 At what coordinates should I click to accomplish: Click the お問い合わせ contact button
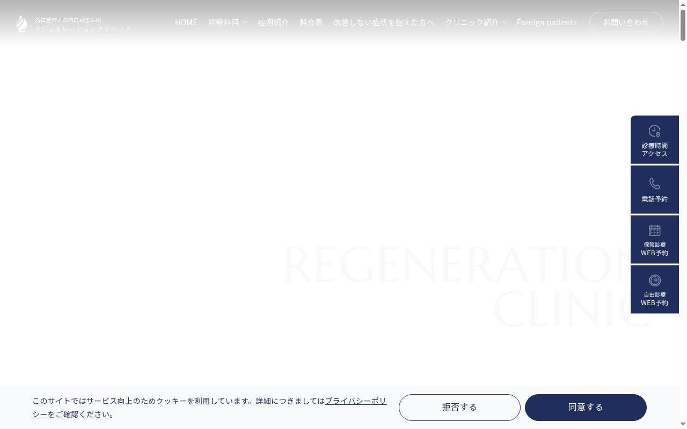626,23
